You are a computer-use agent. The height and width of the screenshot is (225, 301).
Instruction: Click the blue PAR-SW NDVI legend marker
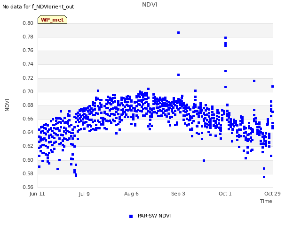131,216
